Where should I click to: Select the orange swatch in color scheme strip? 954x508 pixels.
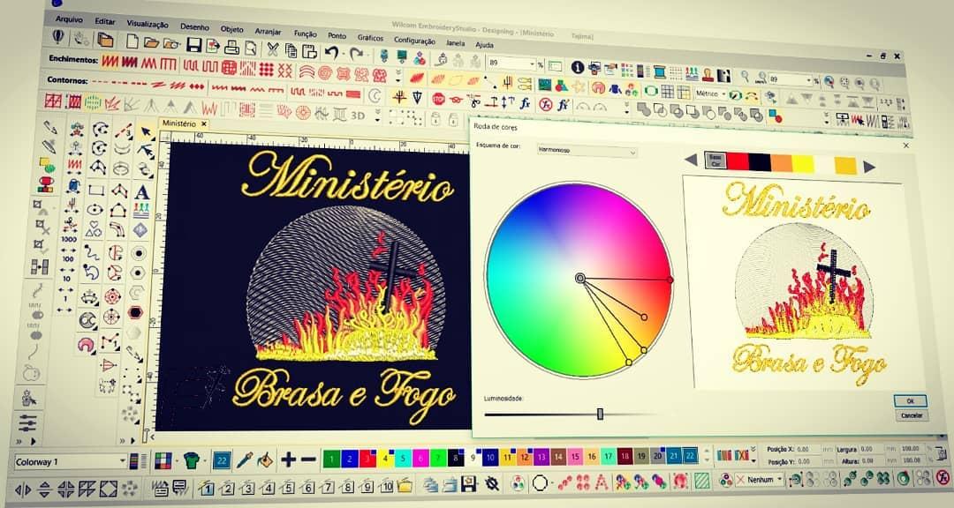tap(781, 163)
